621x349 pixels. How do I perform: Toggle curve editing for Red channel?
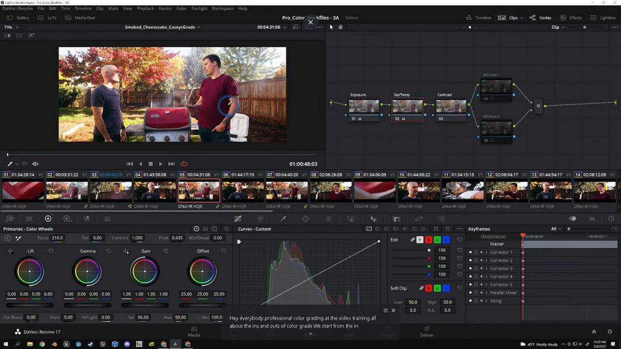pyautogui.click(x=428, y=240)
